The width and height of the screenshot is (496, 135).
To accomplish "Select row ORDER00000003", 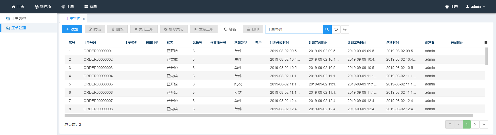I will click(275, 68).
